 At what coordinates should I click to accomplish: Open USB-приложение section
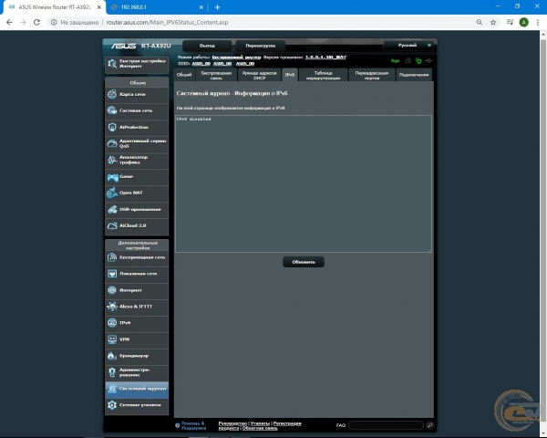(x=136, y=208)
